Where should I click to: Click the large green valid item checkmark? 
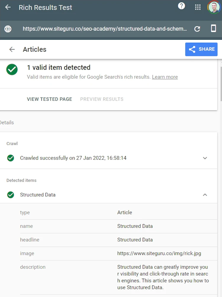[x=12, y=70]
